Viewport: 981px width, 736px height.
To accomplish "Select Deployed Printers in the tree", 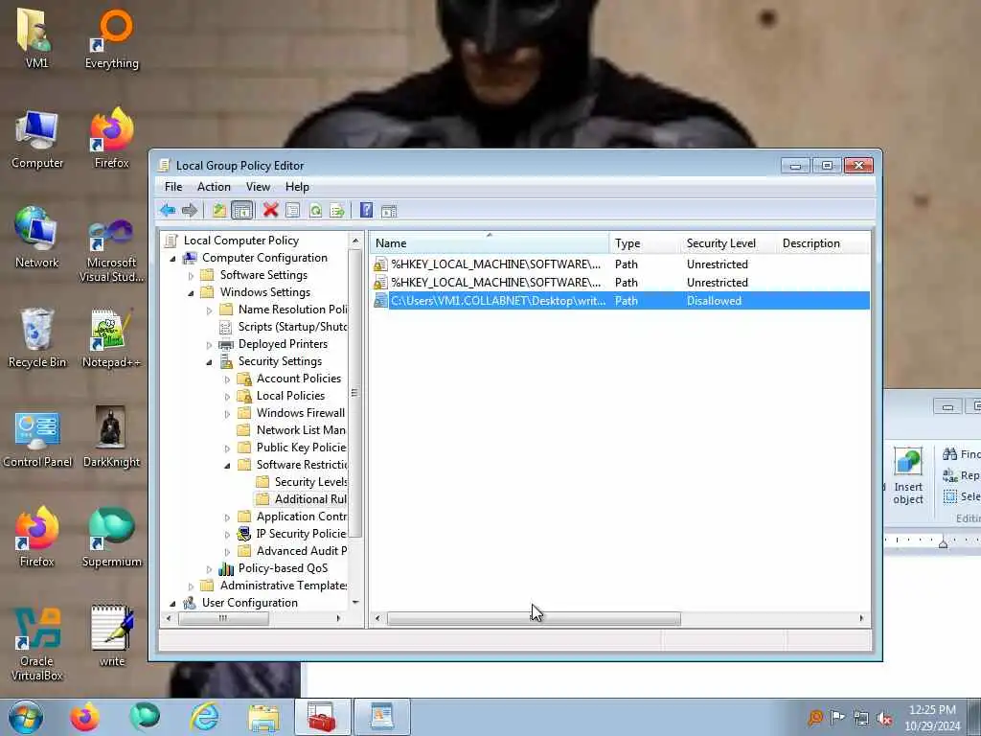I will (x=283, y=344).
